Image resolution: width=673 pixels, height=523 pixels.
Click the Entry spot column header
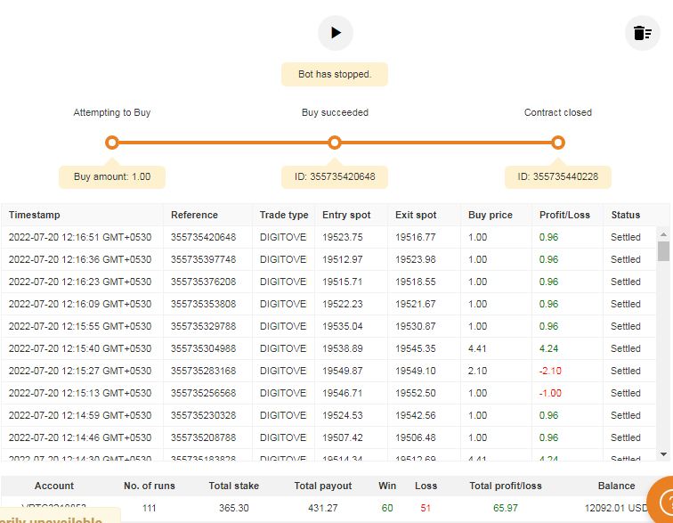point(351,215)
